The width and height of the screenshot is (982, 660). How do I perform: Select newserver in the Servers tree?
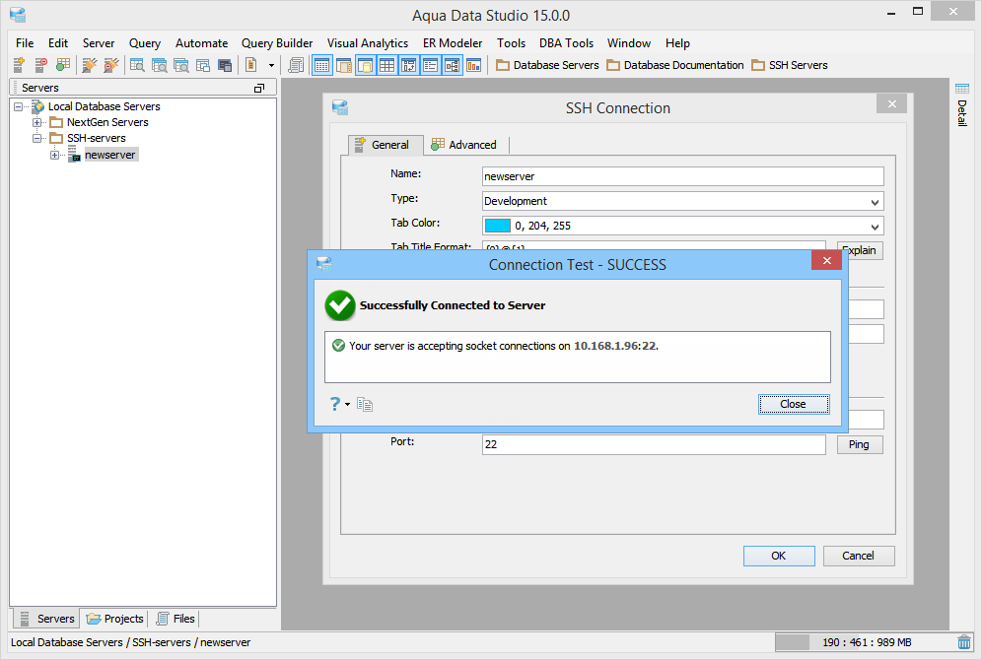(109, 155)
